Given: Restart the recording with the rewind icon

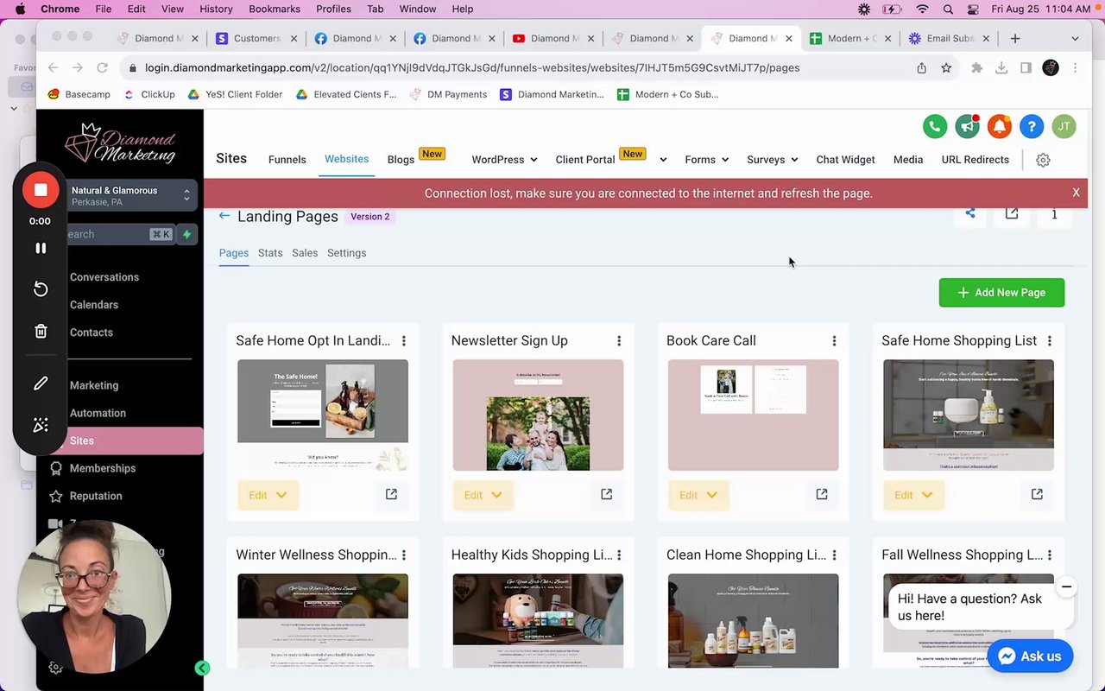Looking at the screenshot, I should point(41,289).
